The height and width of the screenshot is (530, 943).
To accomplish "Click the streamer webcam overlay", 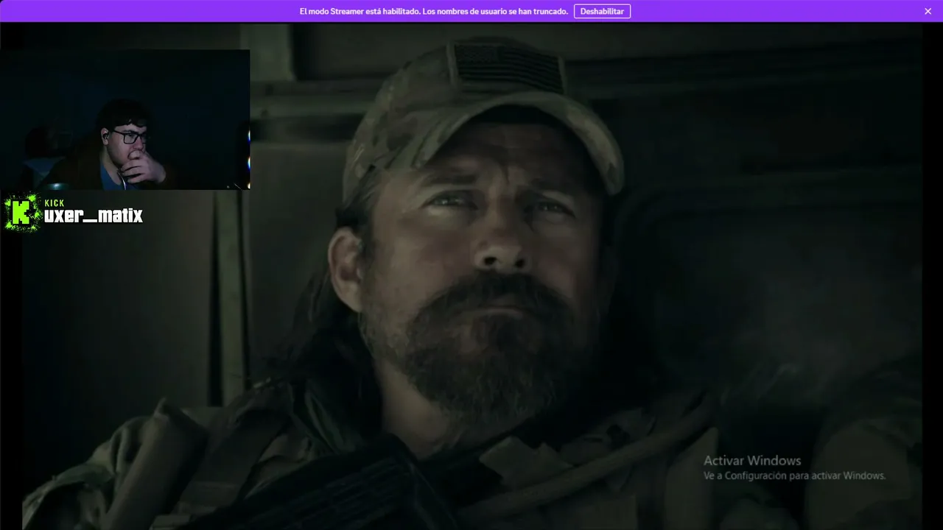I will click(x=125, y=119).
